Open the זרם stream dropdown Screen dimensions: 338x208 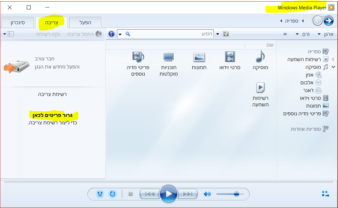pos(303,34)
